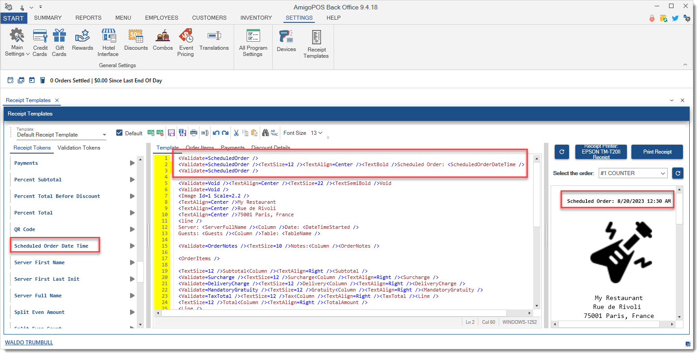Expand the Scheduled Order Date Time token arrow

pos(132,246)
